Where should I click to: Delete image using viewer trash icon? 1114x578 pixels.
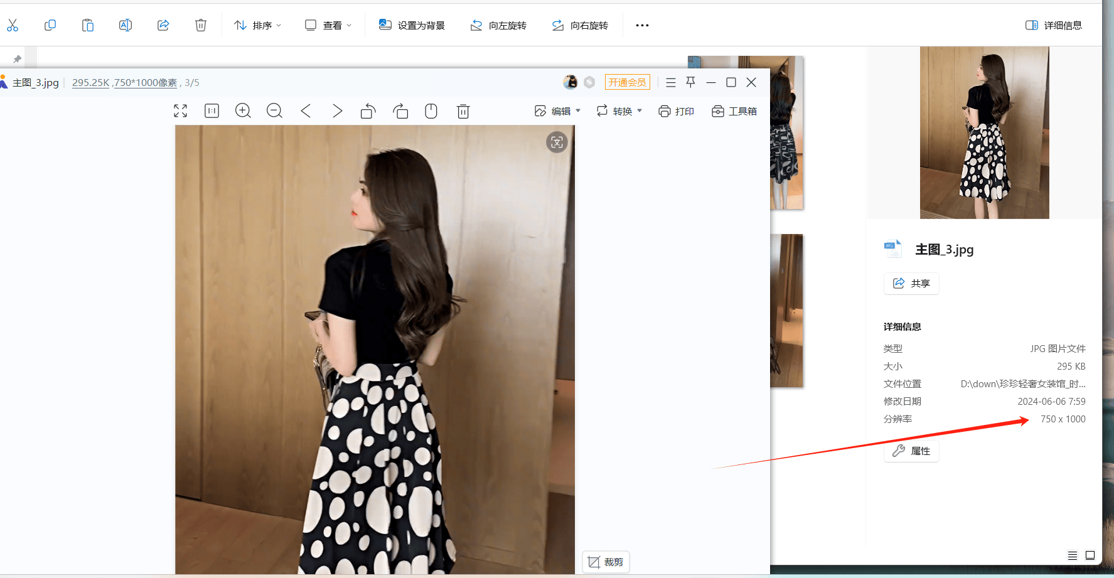(463, 111)
